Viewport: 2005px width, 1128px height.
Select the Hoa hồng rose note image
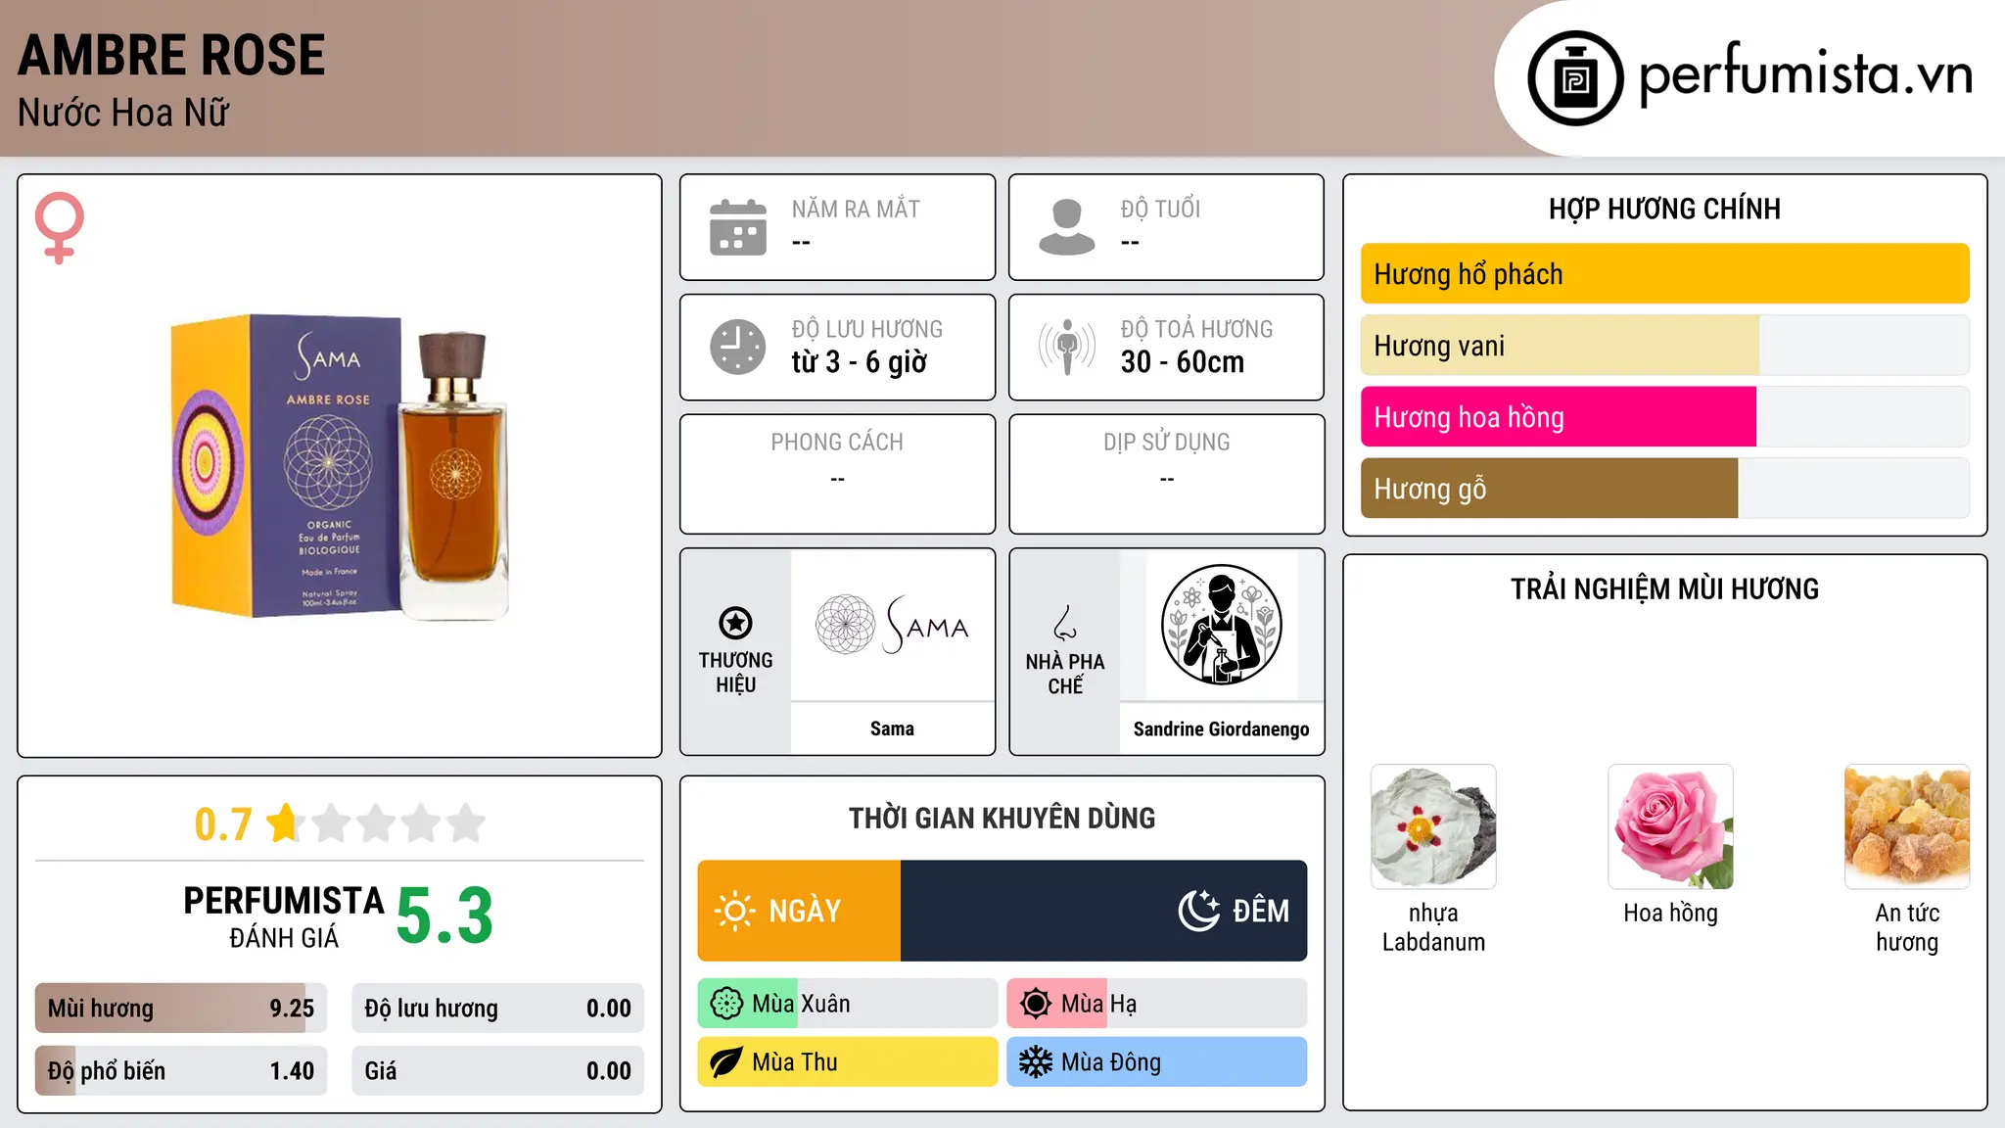1670,826
